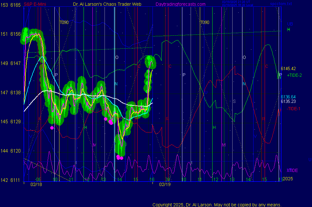The image size is (312, 207).
Task: Click the 2025 year label
Action: 288,179
